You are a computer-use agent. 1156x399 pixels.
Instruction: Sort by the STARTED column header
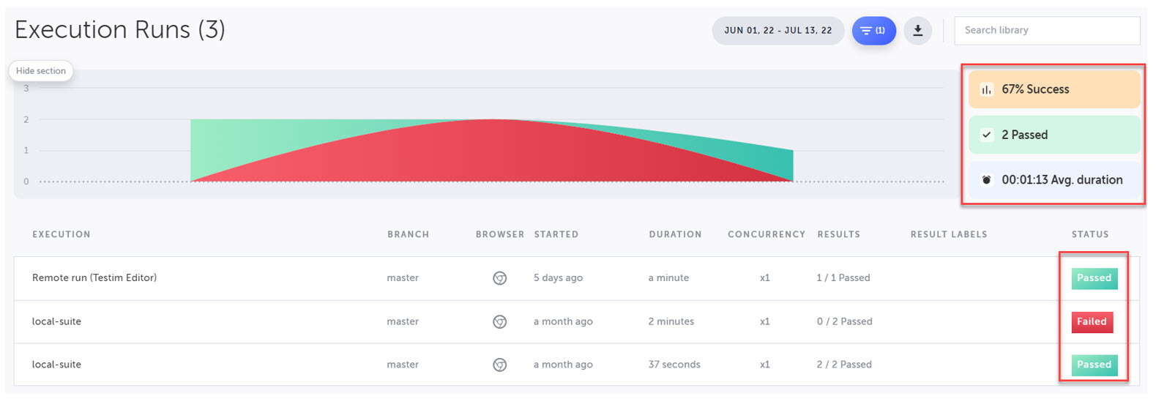556,234
